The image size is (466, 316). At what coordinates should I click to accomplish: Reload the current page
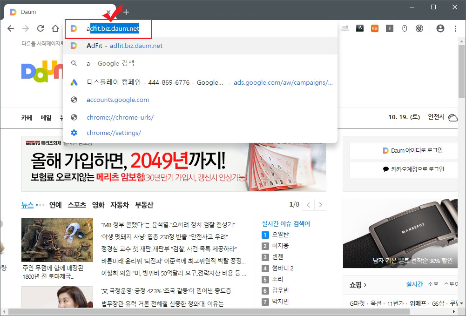(x=41, y=28)
